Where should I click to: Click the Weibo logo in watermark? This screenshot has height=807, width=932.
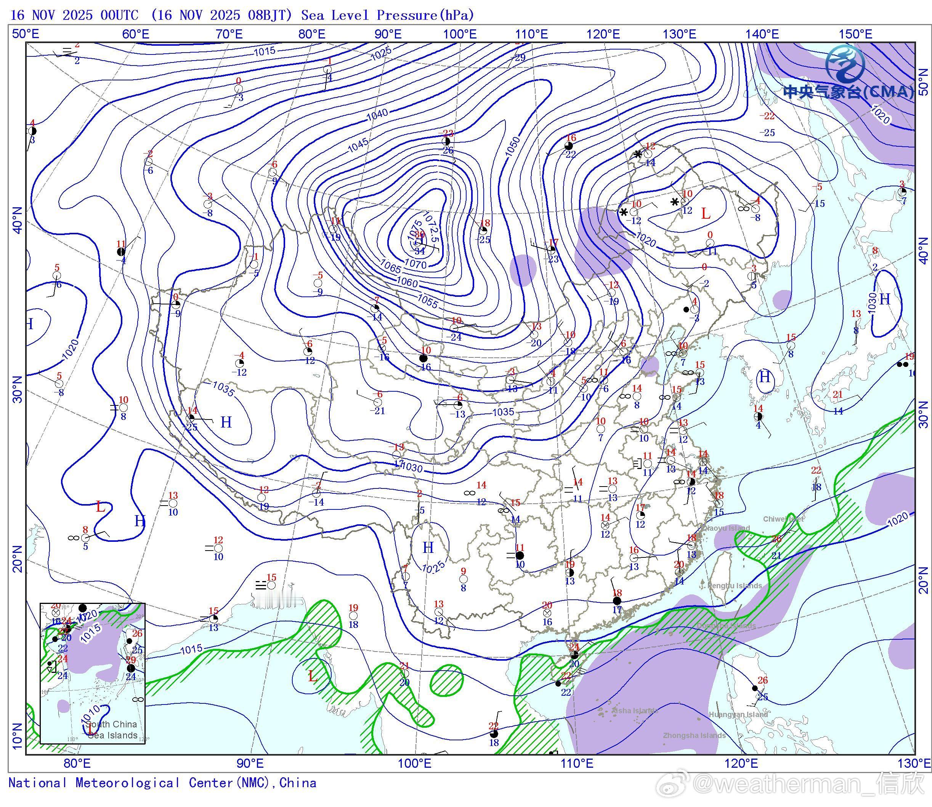click(672, 785)
